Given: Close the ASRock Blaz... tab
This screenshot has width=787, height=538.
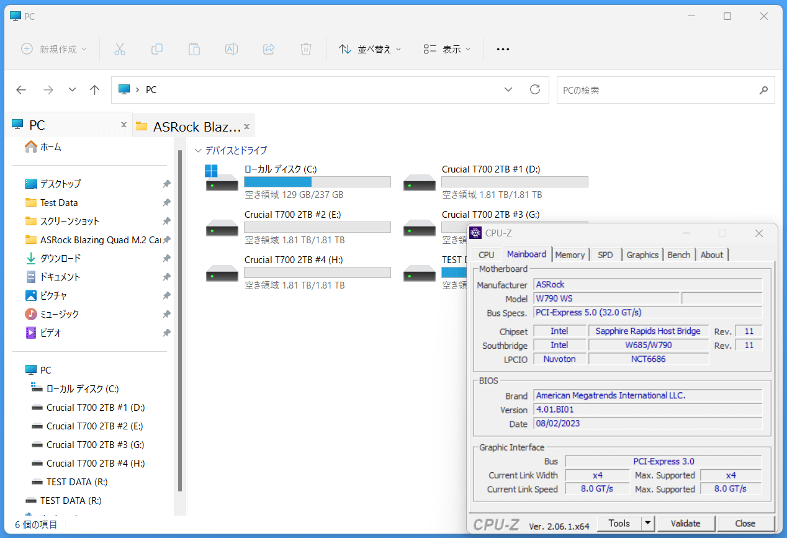Looking at the screenshot, I should pyautogui.click(x=246, y=127).
